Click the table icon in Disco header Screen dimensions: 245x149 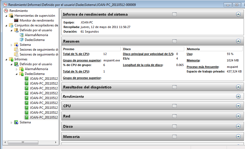point(174,126)
